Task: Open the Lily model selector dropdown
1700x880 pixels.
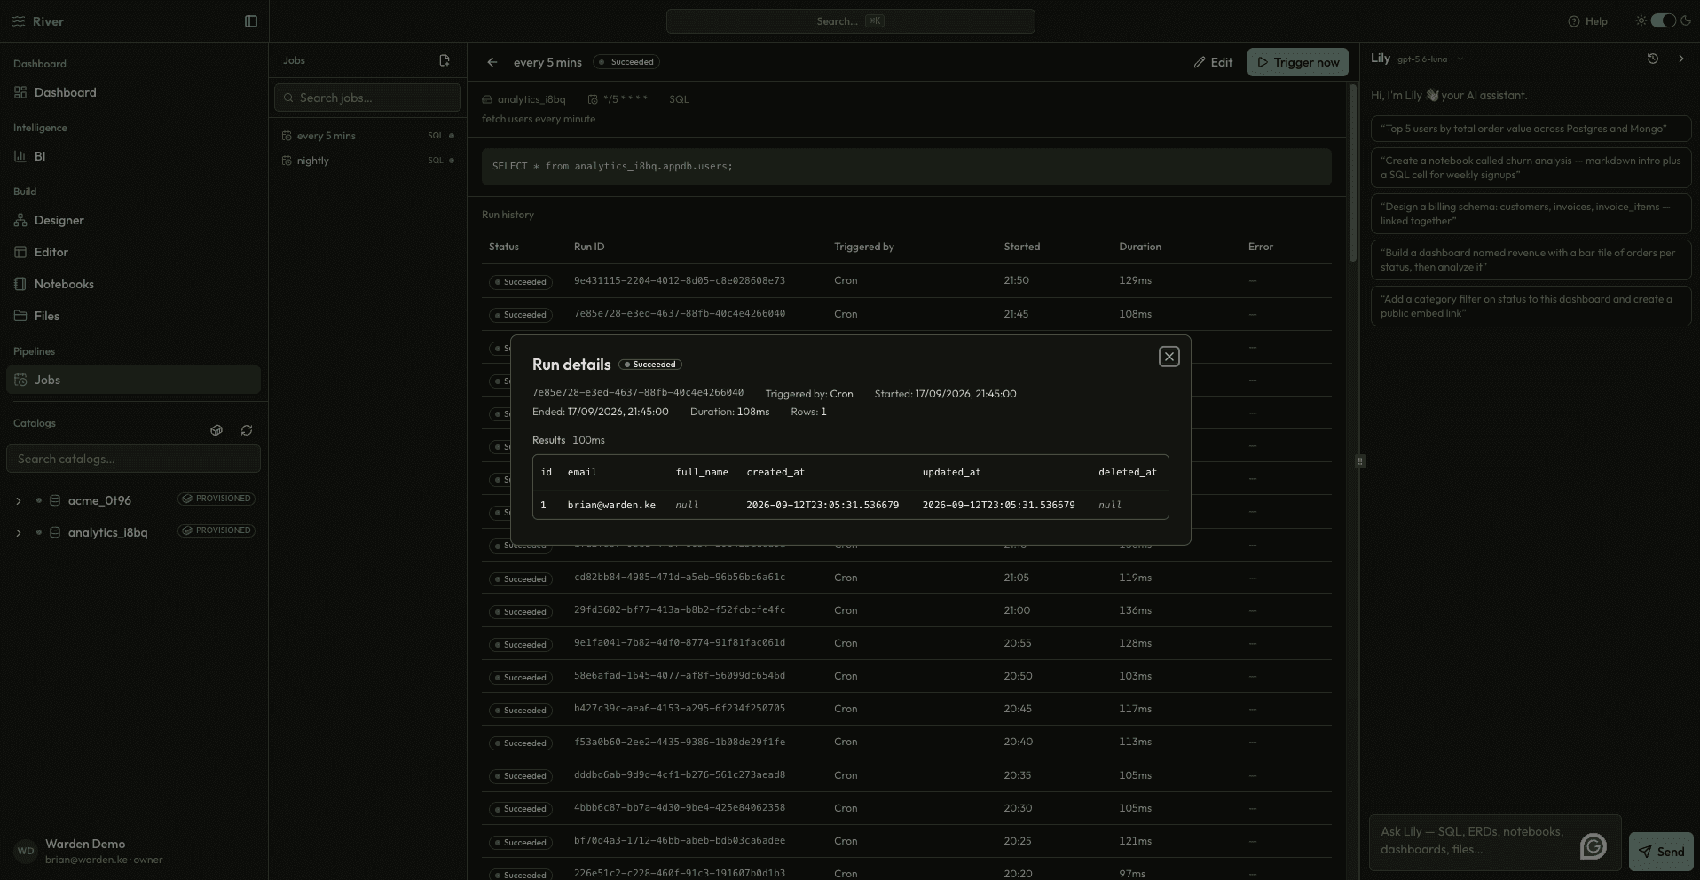Action: pos(1430,59)
